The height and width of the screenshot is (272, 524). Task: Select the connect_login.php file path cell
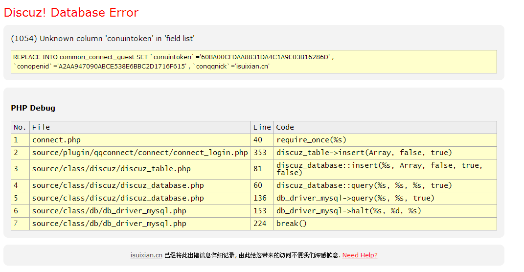click(140, 153)
